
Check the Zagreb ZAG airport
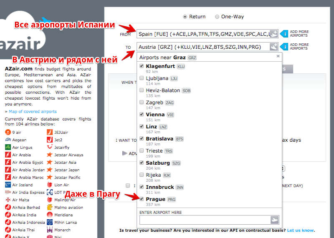point(142,102)
